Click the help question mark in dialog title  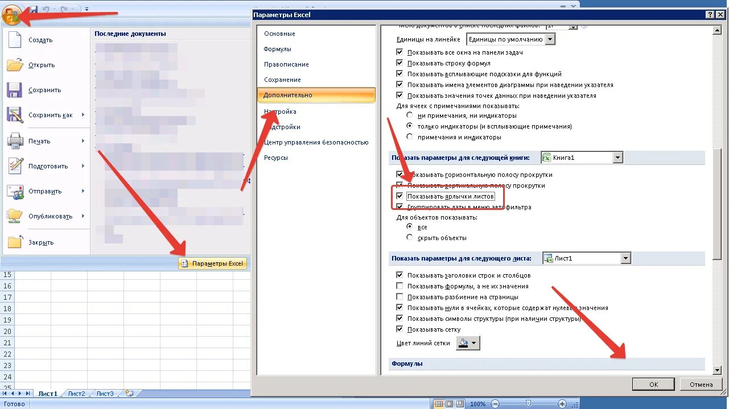coord(709,14)
